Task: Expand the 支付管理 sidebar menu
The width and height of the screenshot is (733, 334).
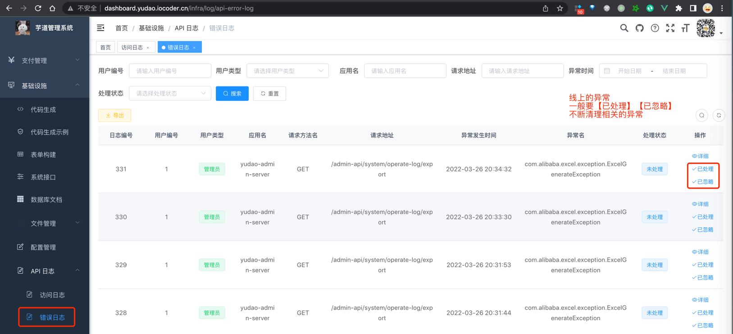Action: [x=44, y=60]
